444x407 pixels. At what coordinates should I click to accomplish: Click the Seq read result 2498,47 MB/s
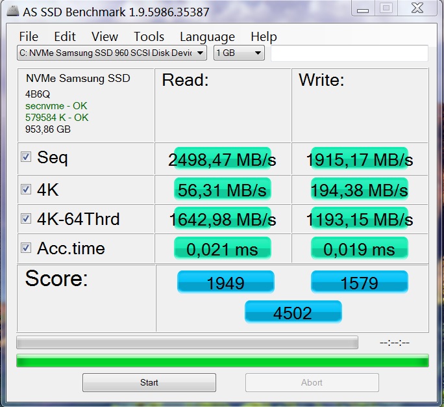tap(222, 159)
